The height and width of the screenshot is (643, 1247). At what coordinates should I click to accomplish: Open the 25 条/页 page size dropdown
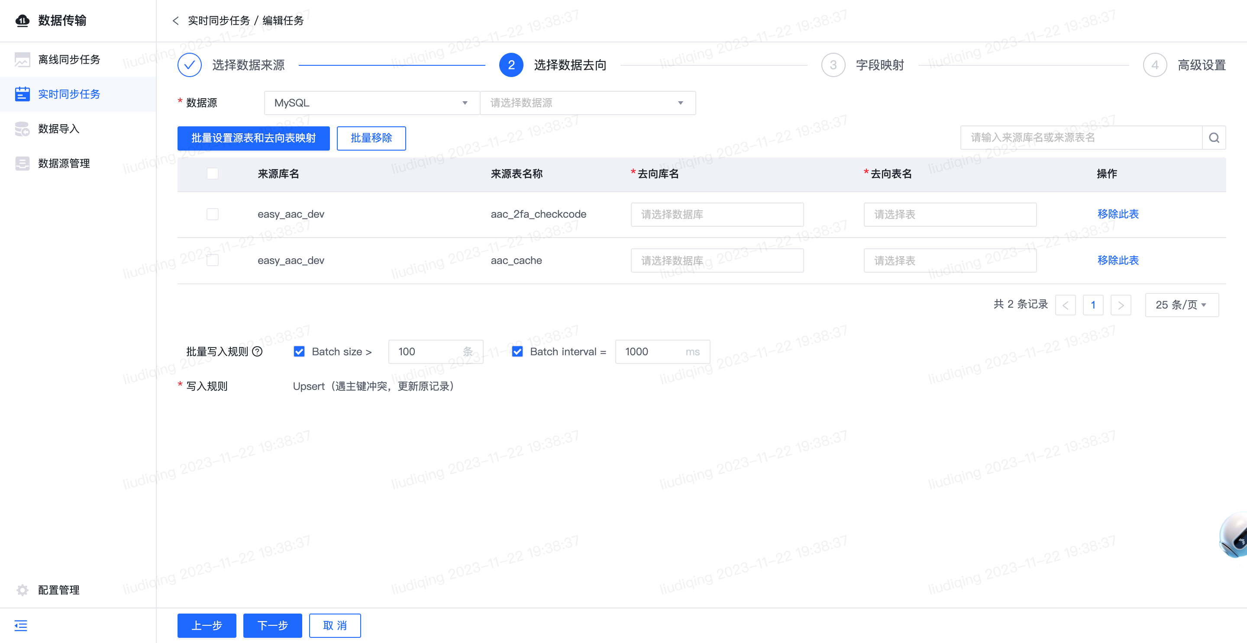[1182, 305]
